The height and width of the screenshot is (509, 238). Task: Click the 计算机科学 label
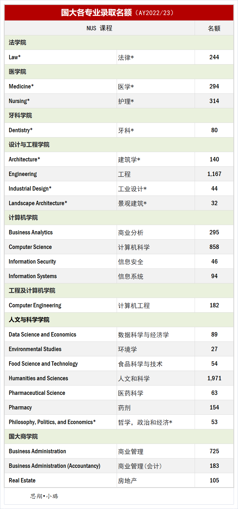134,247
